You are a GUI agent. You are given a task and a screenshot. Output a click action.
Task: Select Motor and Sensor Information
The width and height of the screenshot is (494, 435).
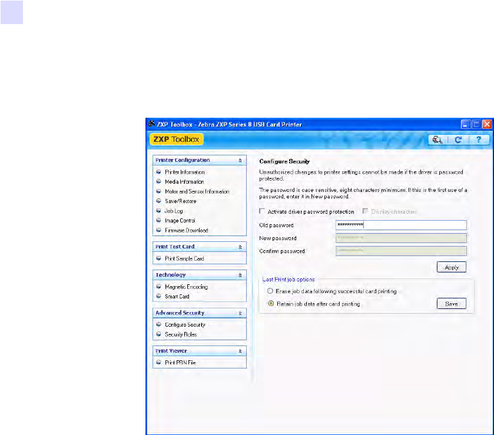197,191
